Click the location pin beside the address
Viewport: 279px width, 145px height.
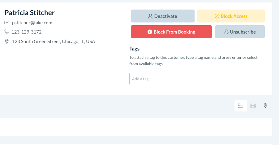[x=7, y=42]
